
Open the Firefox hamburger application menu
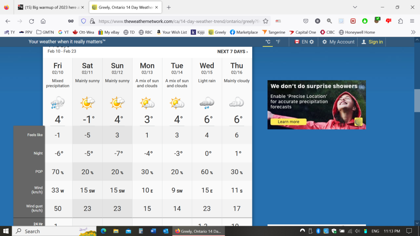[412, 21]
